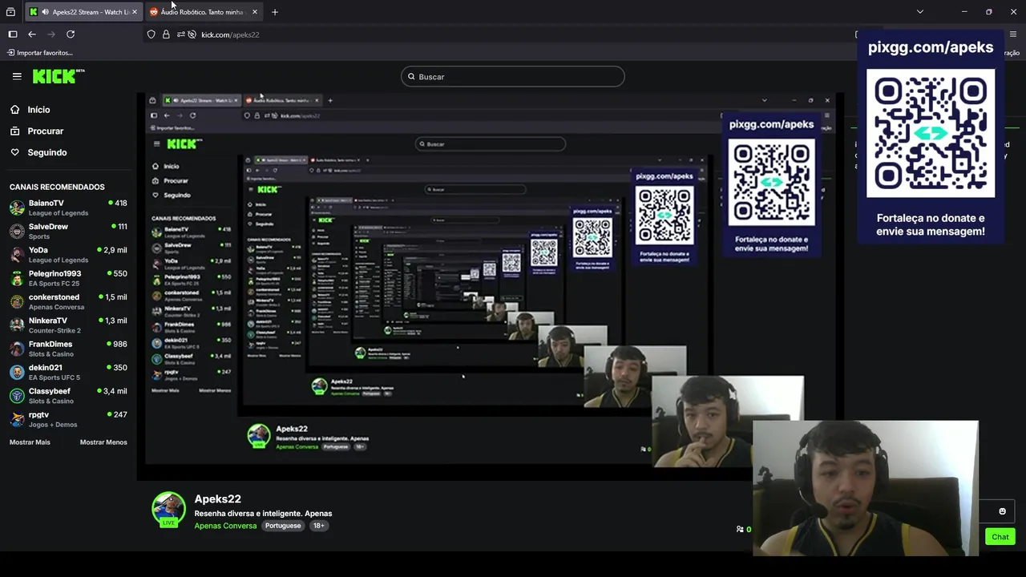Click Importar favoritos bookmark button
Image resolution: width=1026 pixels, height=577 pixels.
coord(39,53)
